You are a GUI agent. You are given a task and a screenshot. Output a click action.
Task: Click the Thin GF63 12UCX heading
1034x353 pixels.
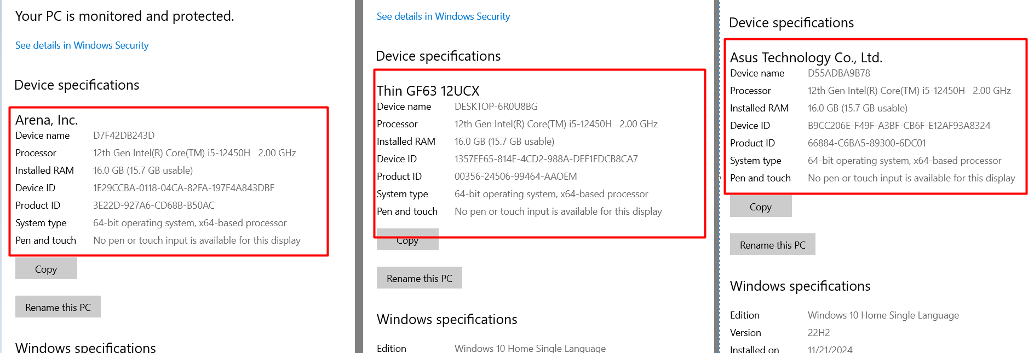tap(428, 91)
